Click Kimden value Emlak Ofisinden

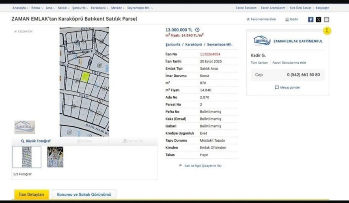213,147
